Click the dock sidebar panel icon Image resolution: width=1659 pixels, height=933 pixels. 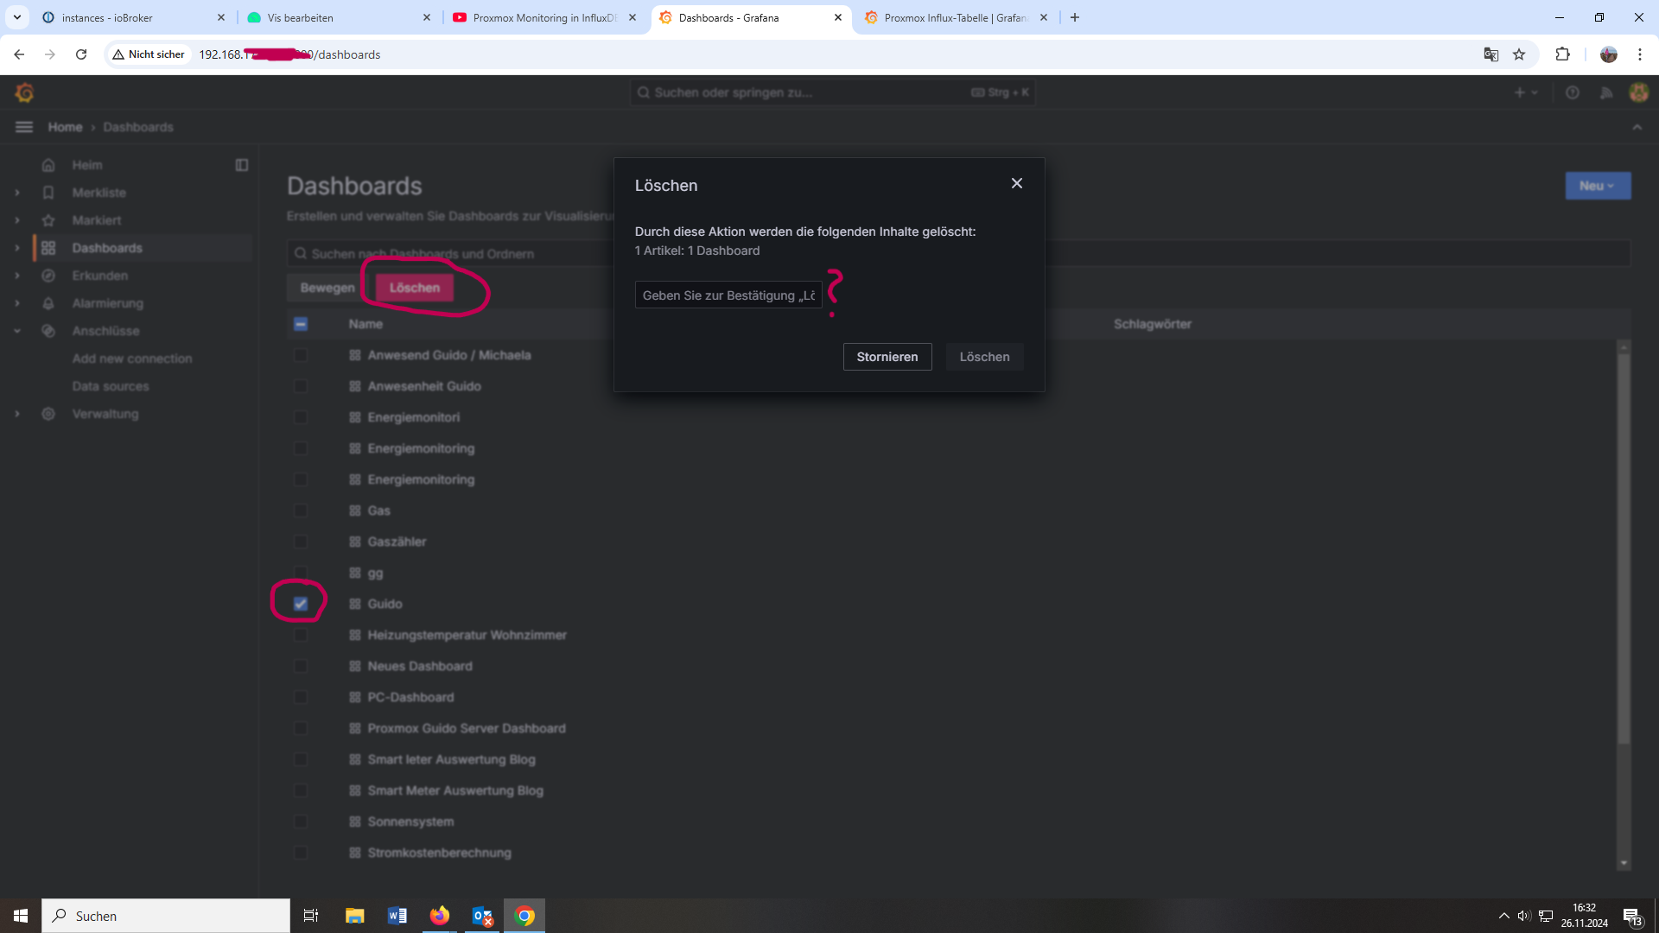point(242,165)
